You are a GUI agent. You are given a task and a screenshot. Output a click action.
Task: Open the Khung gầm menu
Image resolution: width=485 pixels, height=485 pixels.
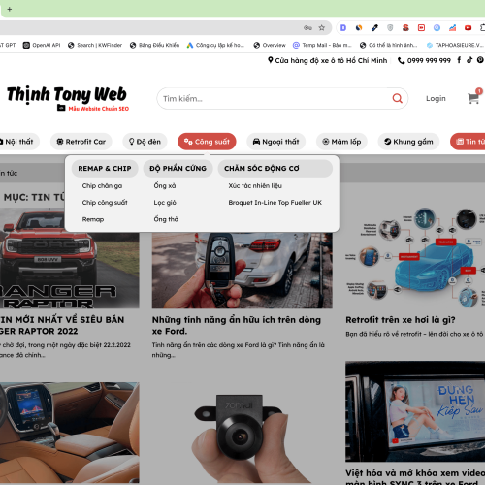[408, 142]
